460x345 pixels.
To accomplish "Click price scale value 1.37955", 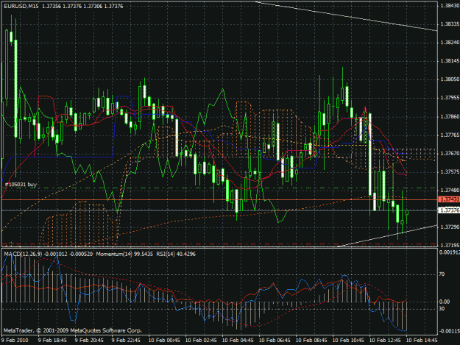I will 450,98.
